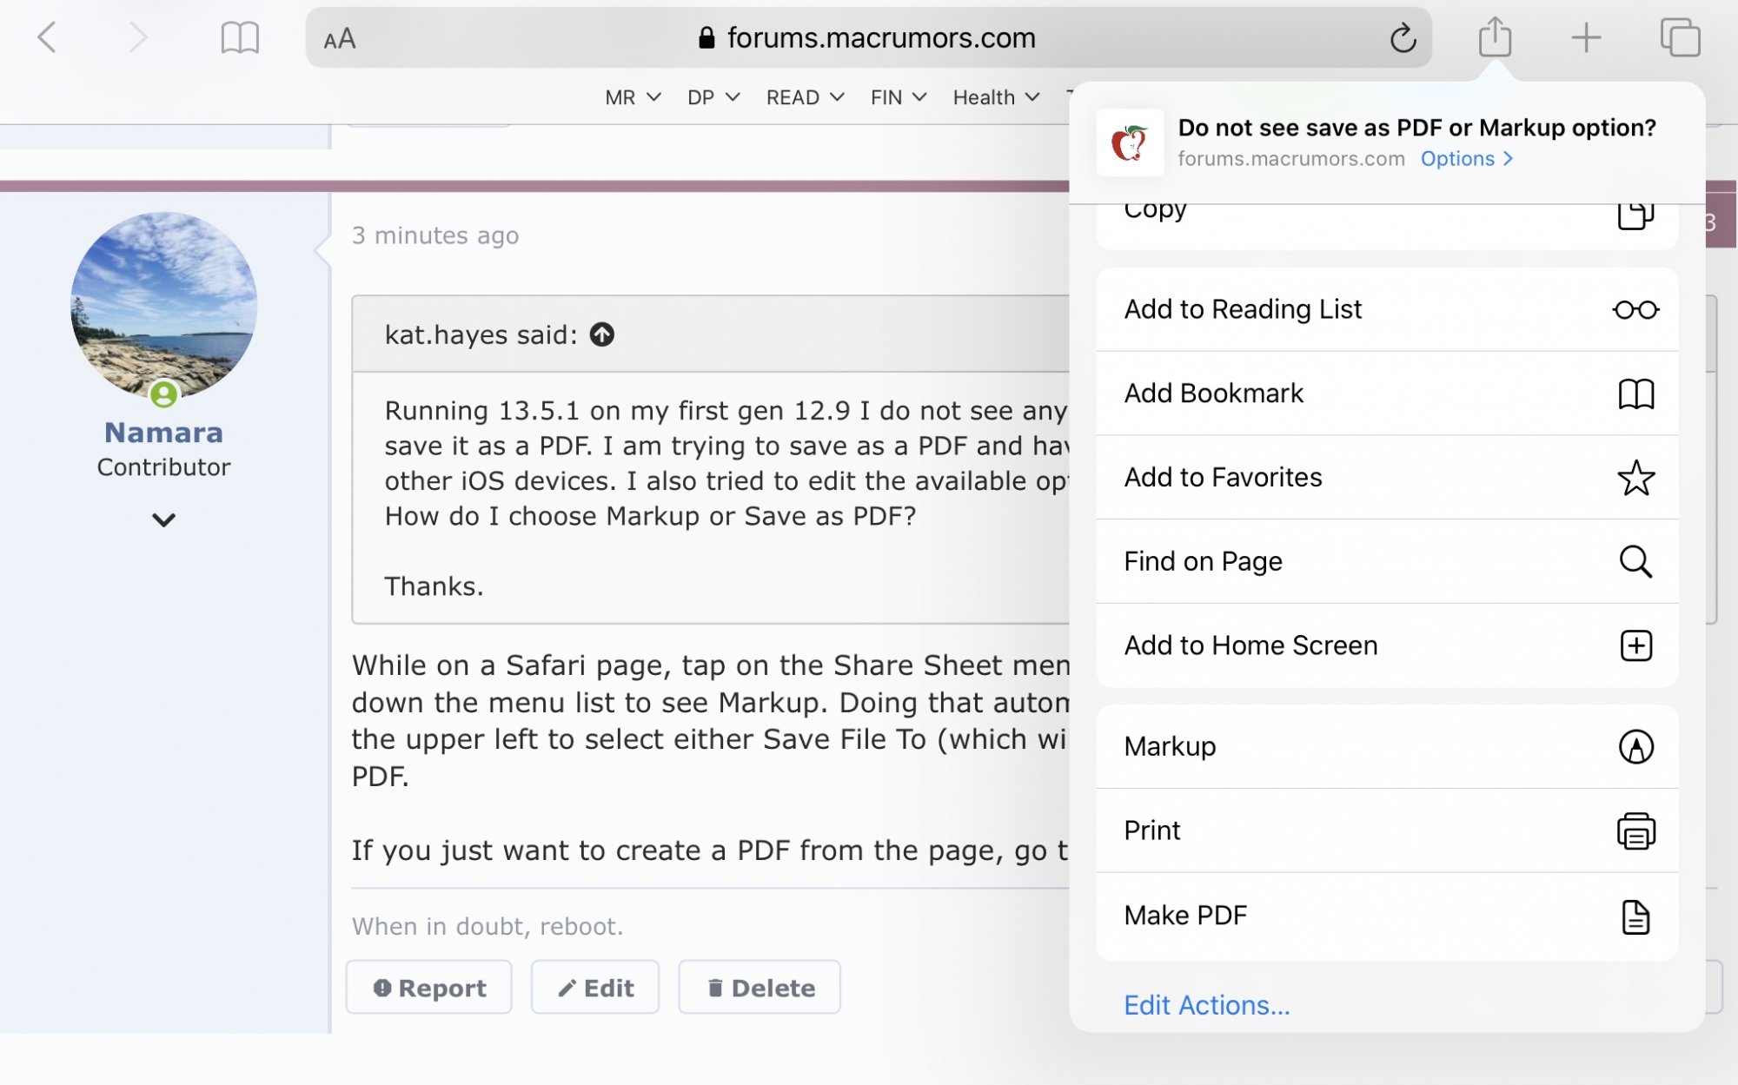Choose Find on Page action
This screenshot has width=1738, height=1085.
[x=1387, y=561]
